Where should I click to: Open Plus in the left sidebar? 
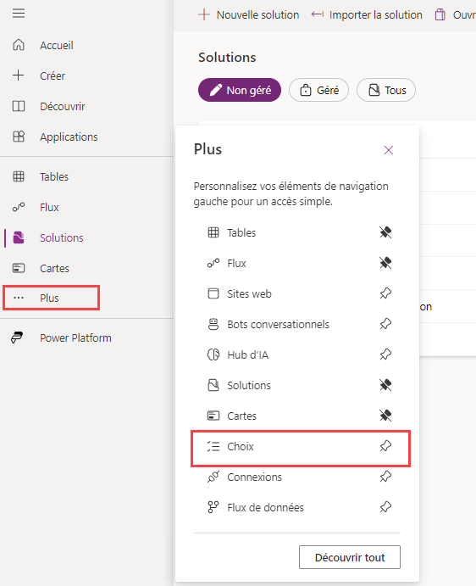51,298
